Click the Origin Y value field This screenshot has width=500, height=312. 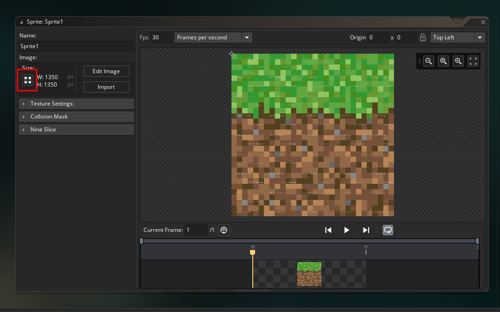click(x=406, y=37)
